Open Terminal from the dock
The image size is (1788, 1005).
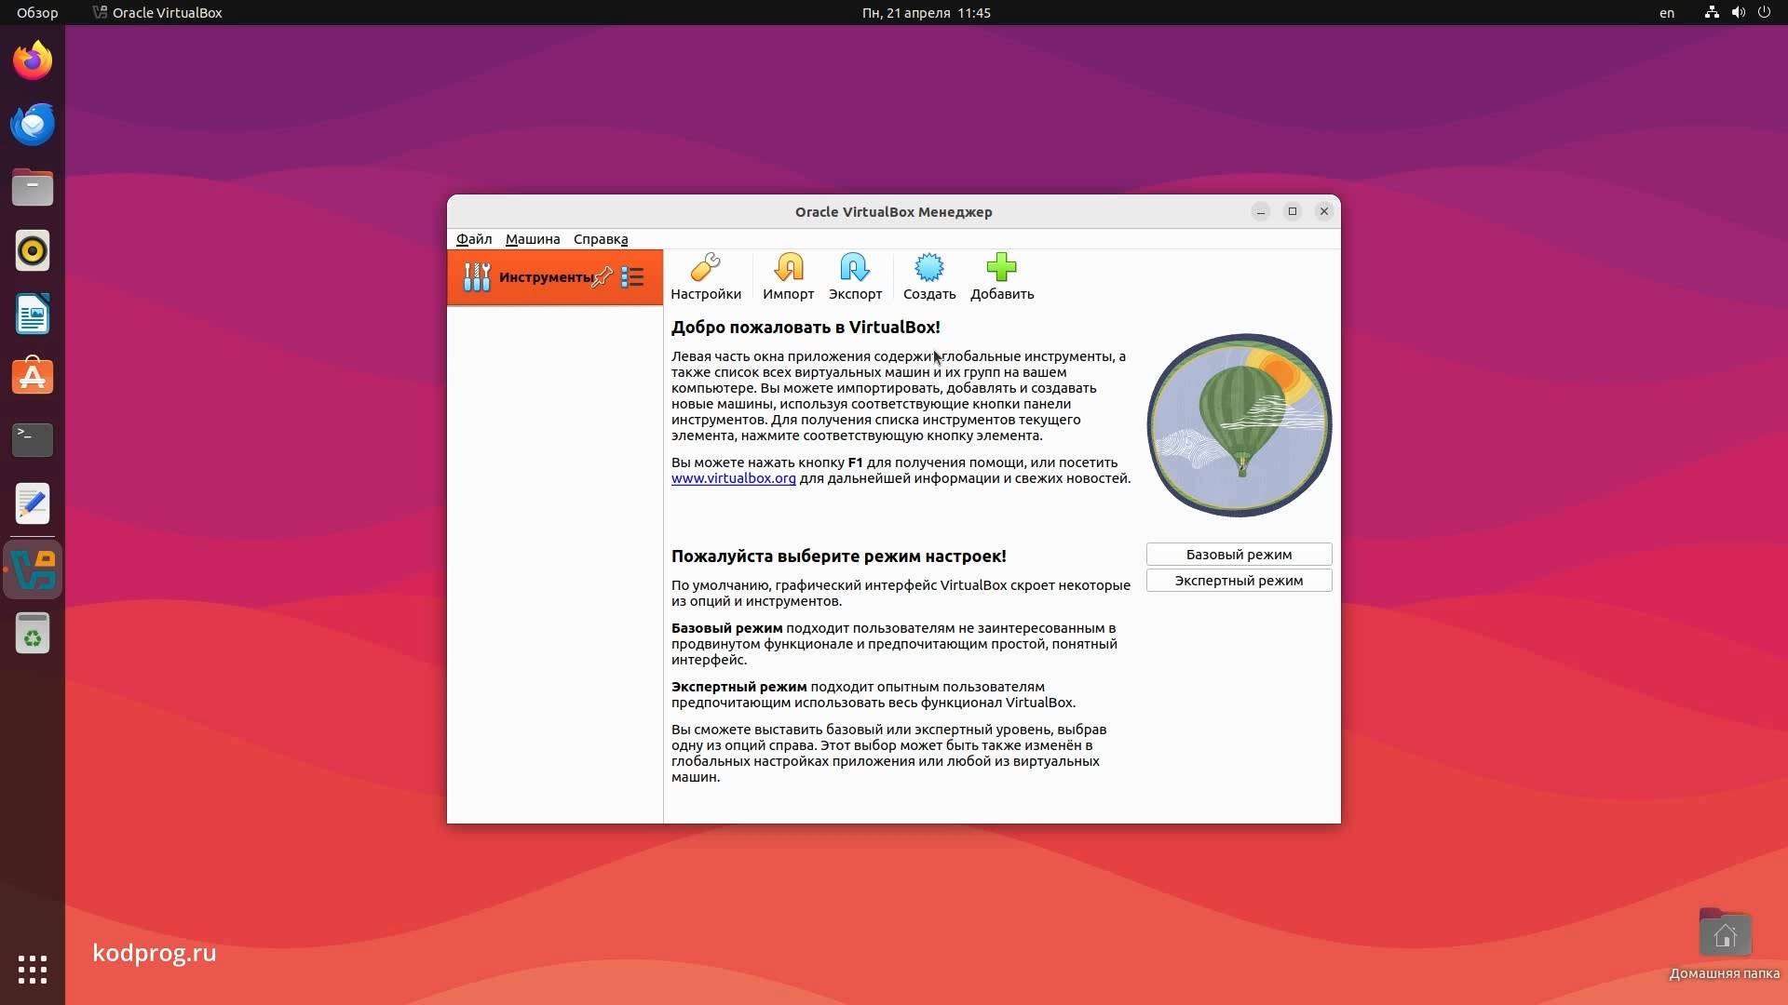33,439
